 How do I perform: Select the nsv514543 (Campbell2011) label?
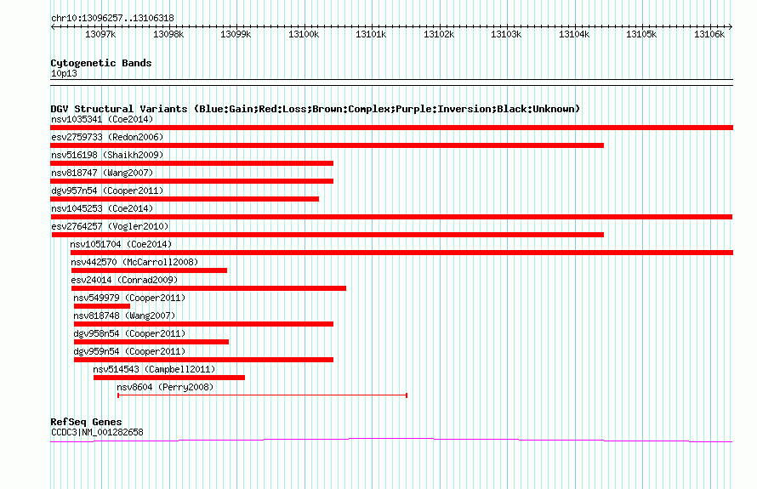tap(154, 369)
